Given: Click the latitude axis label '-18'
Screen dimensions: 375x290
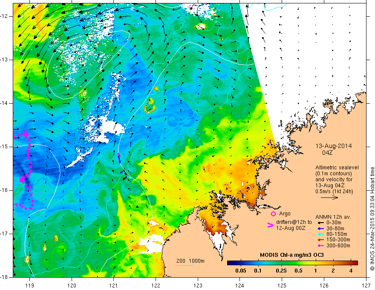Looking at the screenshot, I should tap(5, 277).
